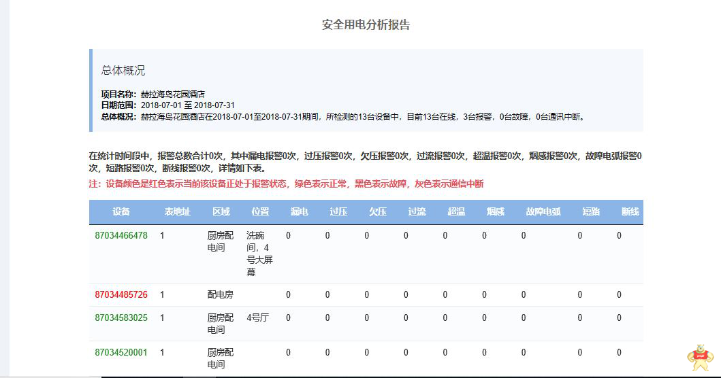Select the 欠压 column header

[378, 212]
